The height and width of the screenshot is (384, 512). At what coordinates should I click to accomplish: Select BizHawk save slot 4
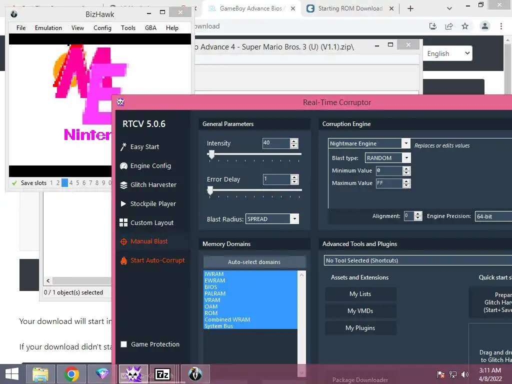(71, 183)
